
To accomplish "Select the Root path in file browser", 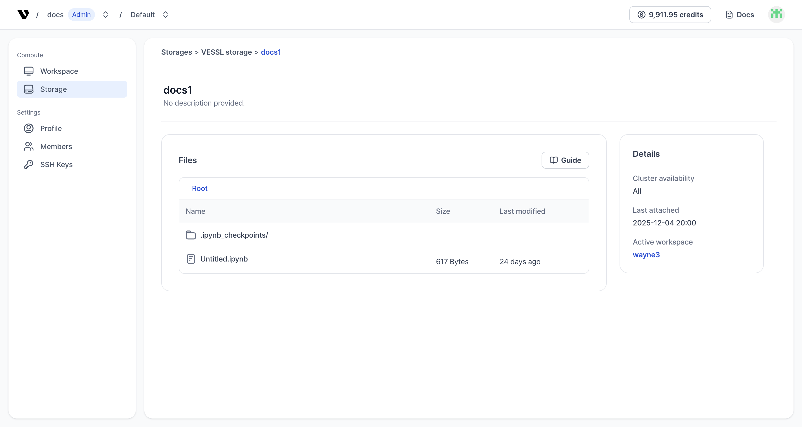I will [199, 188].
